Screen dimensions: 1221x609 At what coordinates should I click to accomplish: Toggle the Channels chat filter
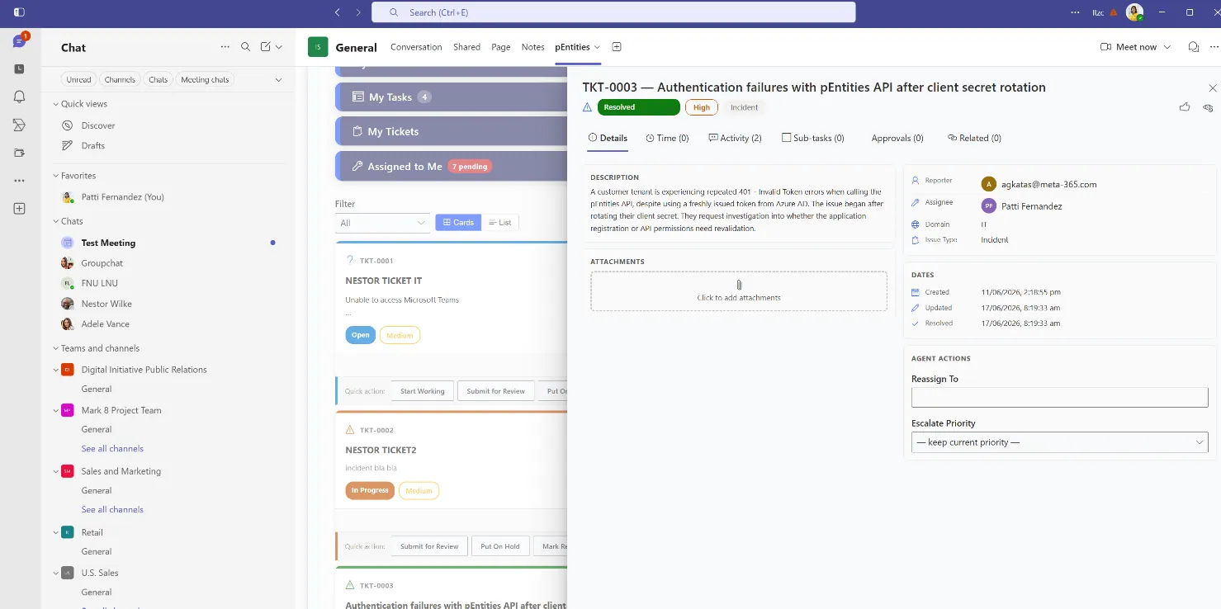[120, 80]
